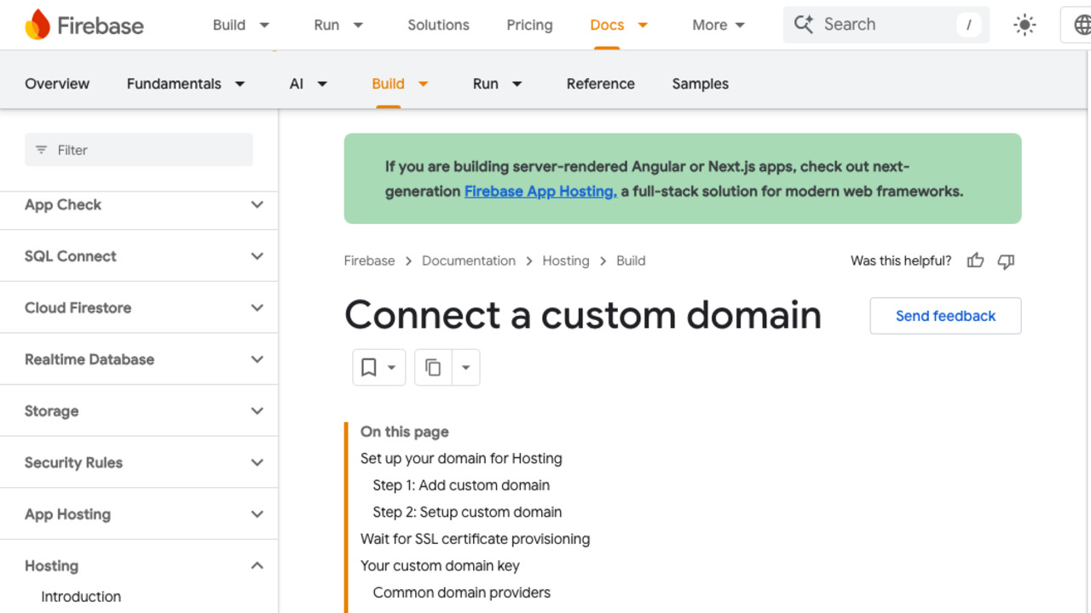
Task: Click the Firebase breadcrumb link
Action: [369, 261]
